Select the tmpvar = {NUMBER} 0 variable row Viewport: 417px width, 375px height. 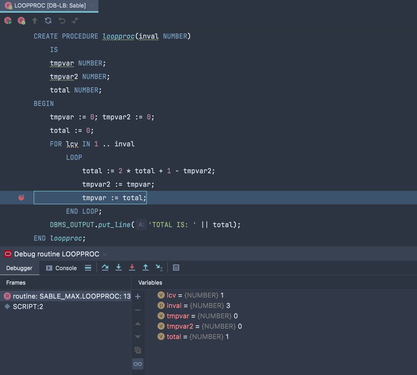[198, 316]
